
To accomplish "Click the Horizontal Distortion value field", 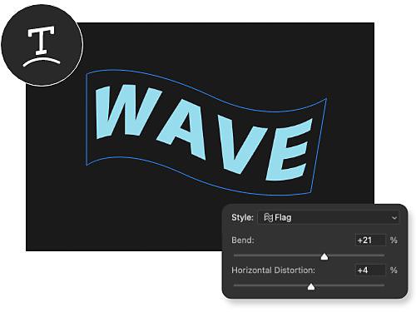I will 370,270.
